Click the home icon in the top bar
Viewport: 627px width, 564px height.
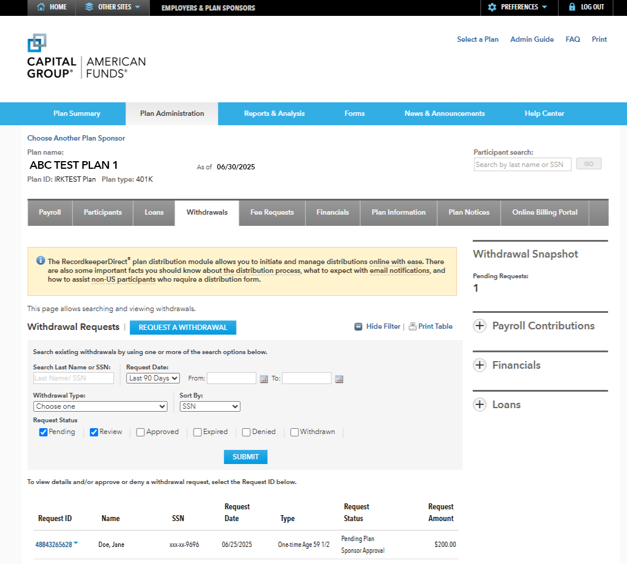coord(40,8)
